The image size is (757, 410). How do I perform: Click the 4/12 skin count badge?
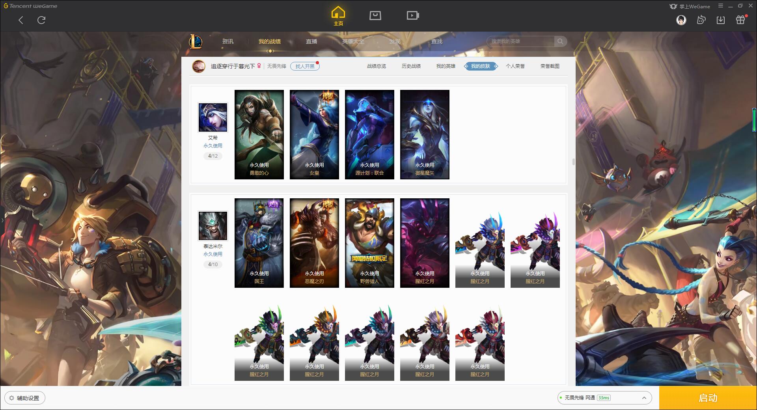click(x=213, y=156)
